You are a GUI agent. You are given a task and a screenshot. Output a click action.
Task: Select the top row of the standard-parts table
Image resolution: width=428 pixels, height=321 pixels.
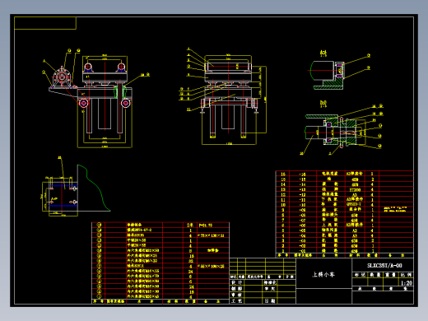[160, 225]
